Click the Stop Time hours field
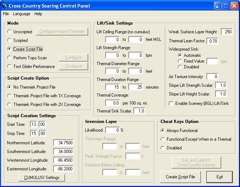Viewport: 240px width, 187px height. point(34,133)
